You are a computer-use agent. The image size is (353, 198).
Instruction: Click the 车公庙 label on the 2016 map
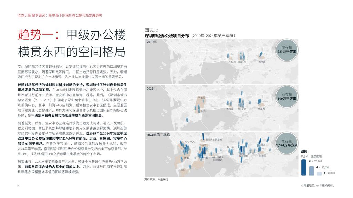[x=230, y=109]
